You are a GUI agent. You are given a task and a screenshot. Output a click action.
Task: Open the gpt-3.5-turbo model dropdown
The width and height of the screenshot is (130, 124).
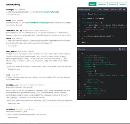(x=104, y=10)
